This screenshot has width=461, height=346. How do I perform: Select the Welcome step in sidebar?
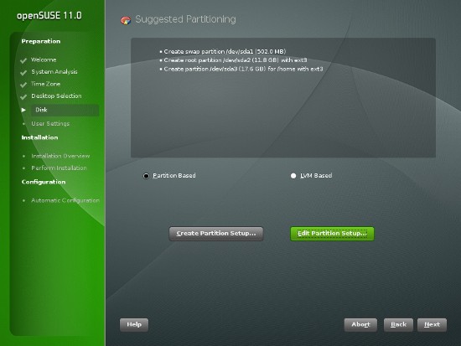coord(44,59)
